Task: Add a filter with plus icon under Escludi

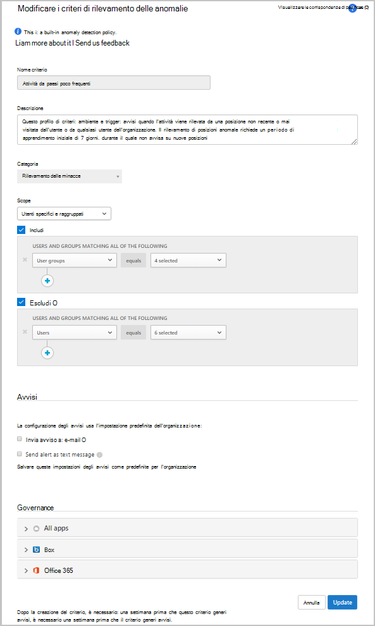Action: click(47, 353)
